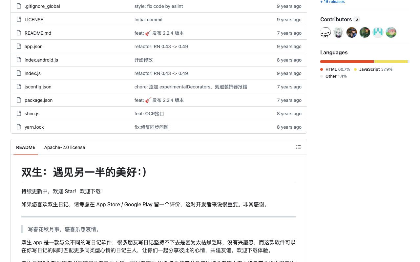Open the 'feat: OCR接口' commit message
This screenshot has width=420, height=262.
(149, 114)
